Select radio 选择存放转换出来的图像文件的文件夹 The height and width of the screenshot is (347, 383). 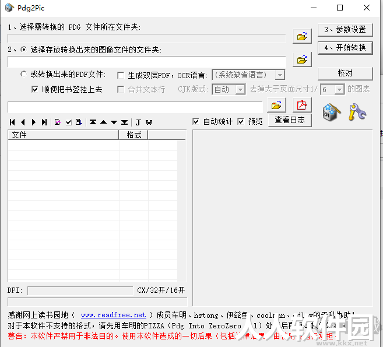pos(24,50)
